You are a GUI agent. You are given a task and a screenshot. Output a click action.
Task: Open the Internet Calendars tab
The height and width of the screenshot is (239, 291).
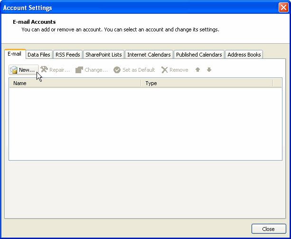pyautogui.click(x=149, y=55)
